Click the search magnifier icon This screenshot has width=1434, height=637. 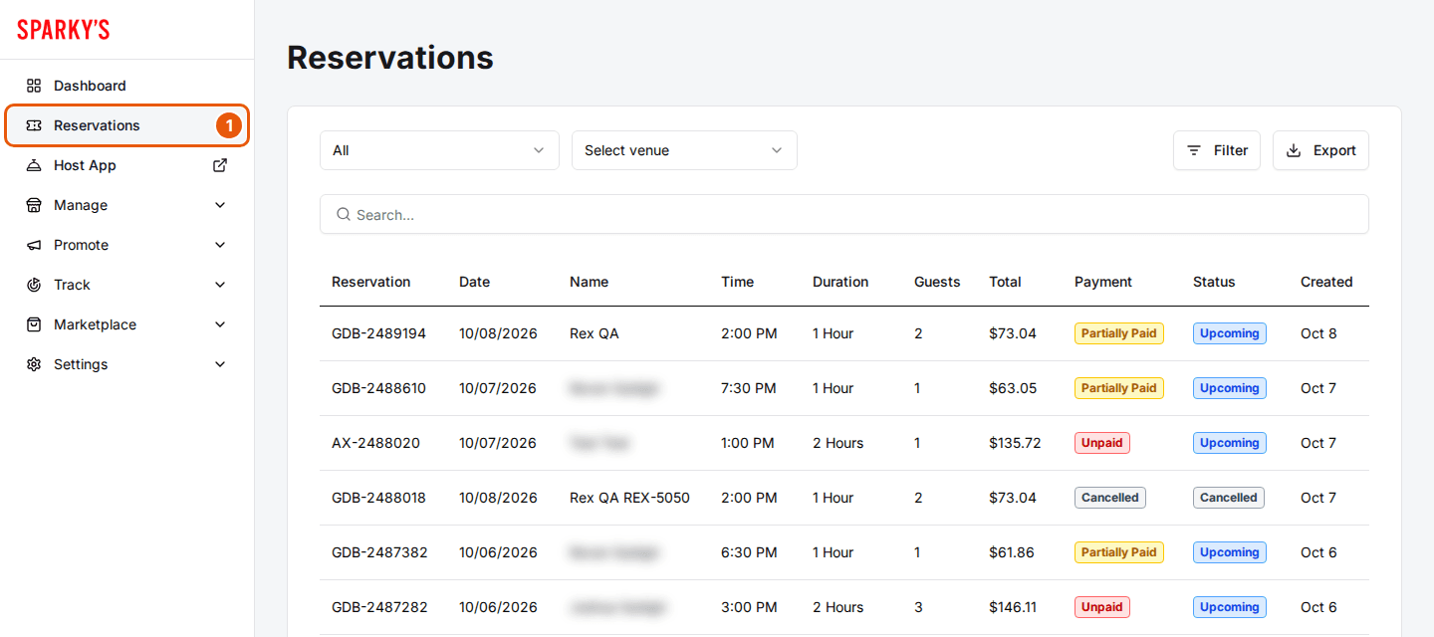coord(344,214)
